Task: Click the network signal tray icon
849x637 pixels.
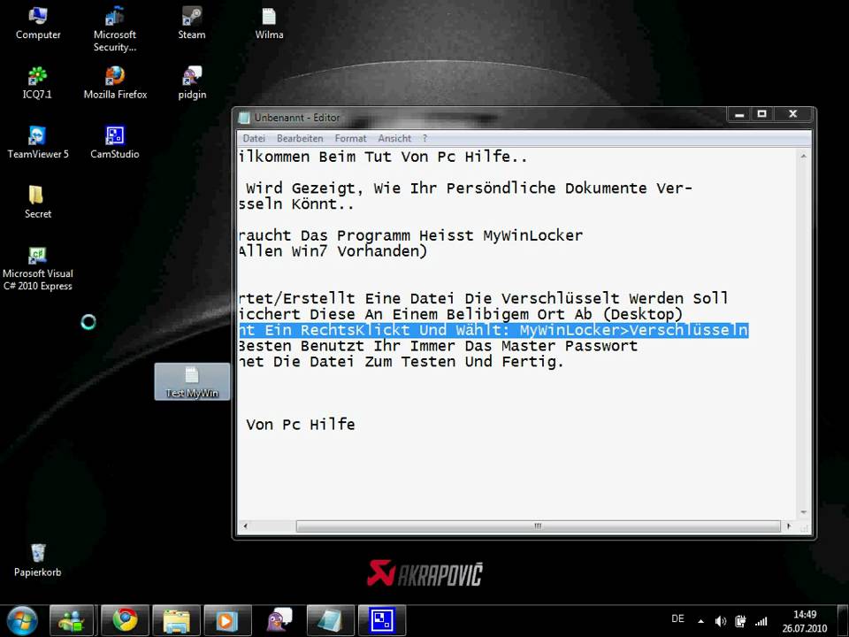Action: (761, 621)
